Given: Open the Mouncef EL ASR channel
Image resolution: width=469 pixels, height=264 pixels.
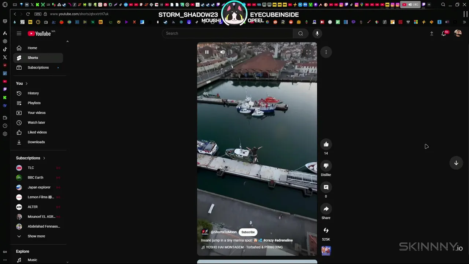Looking at the screenshot, I should click(x=38, y=217).
